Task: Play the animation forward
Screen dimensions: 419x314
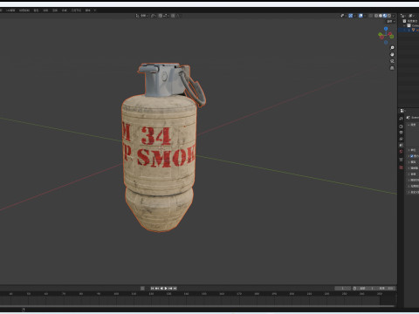Action: (x=166, y=288)
